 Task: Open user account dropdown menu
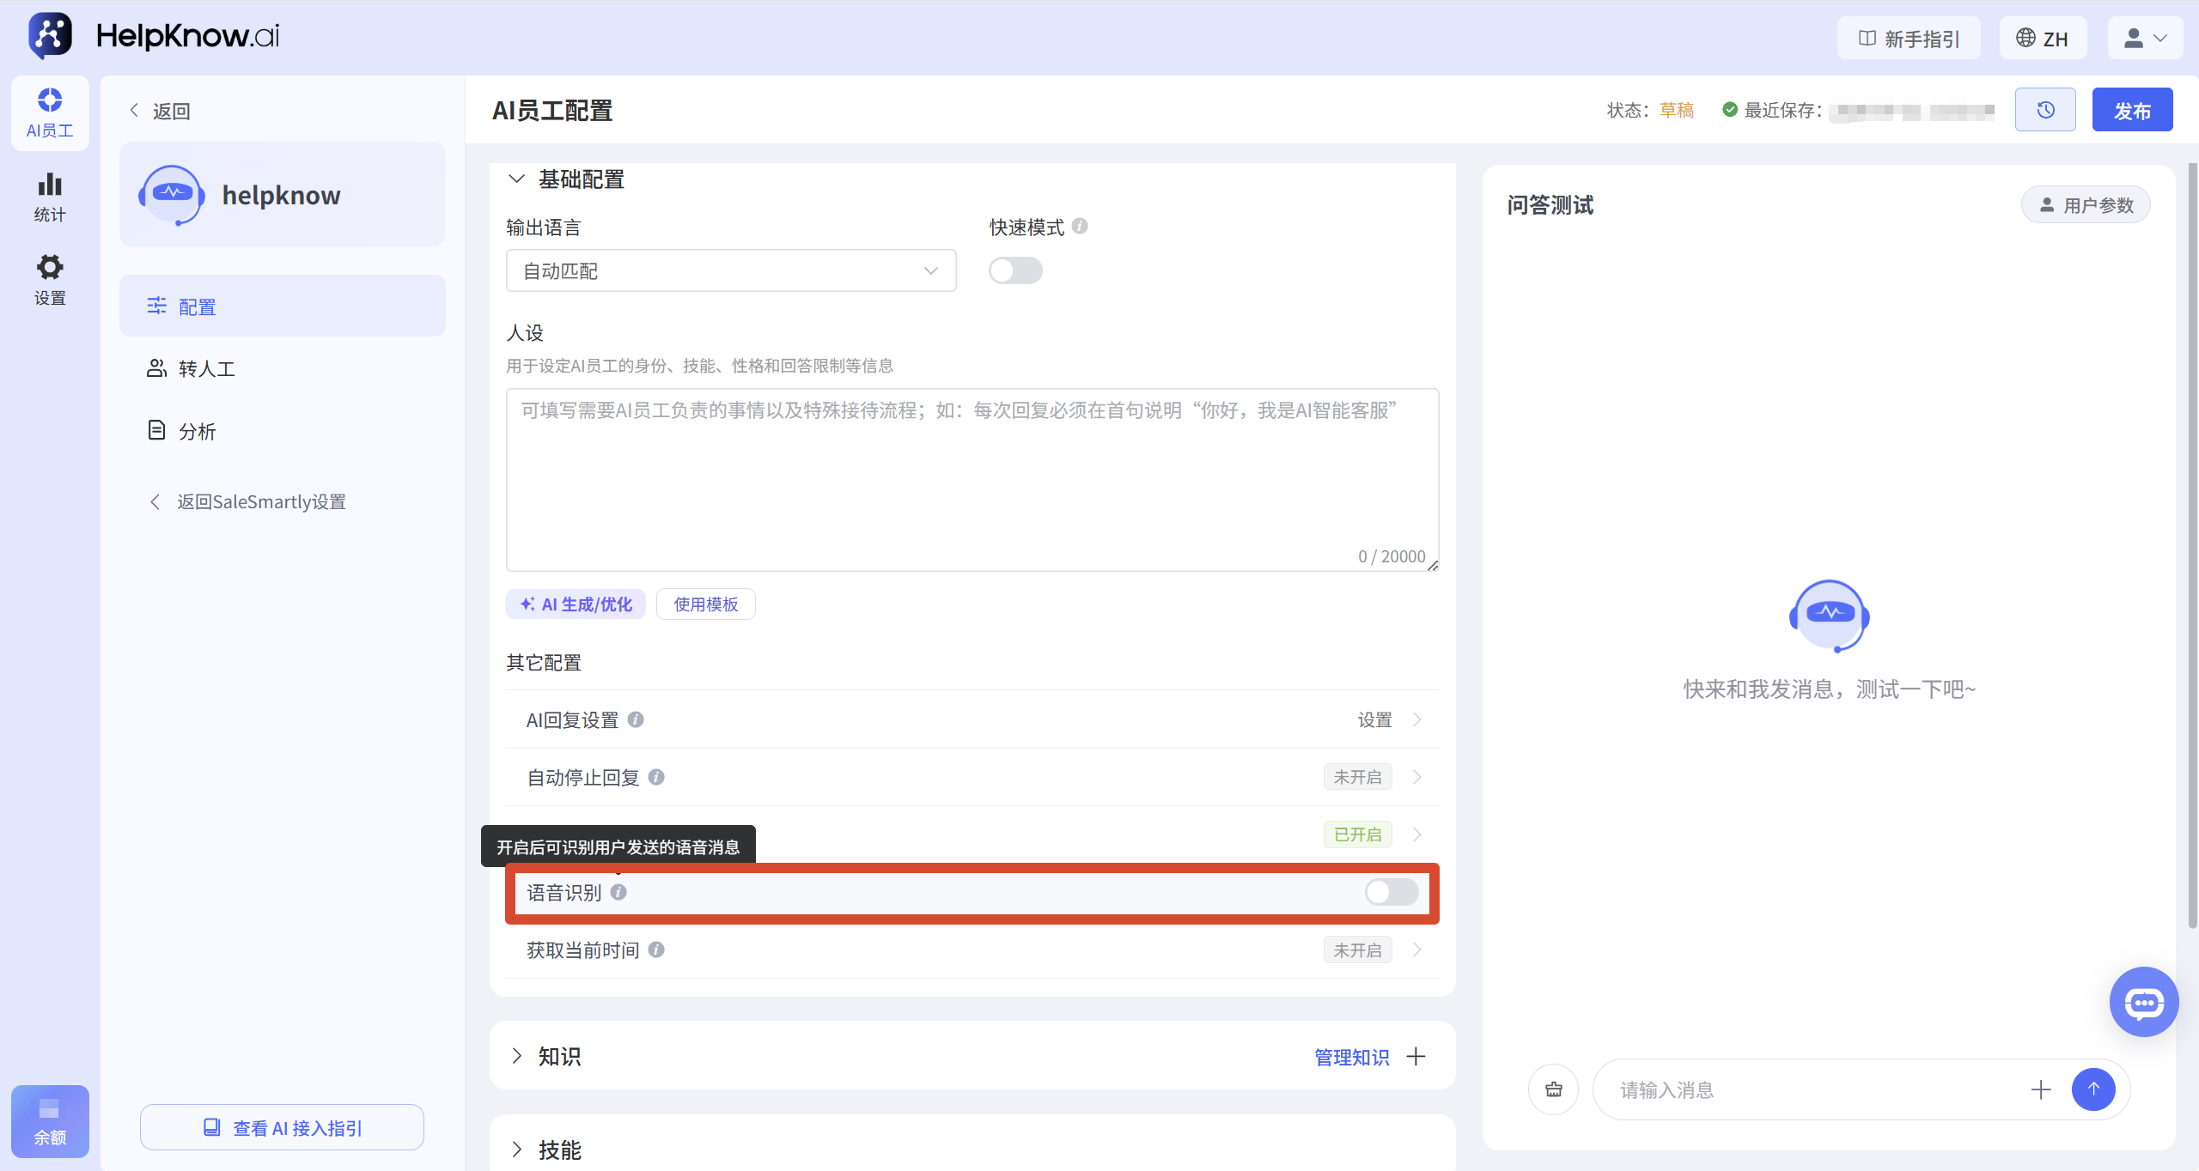pyautogui.click(x=2145, y=38)
